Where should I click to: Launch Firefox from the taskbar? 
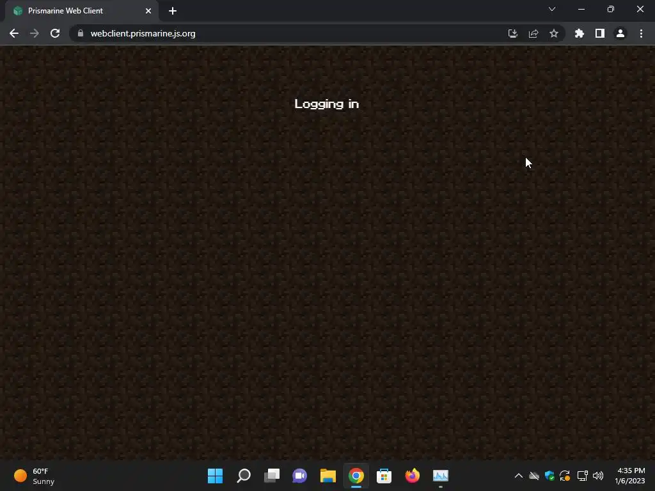(413, 476)
